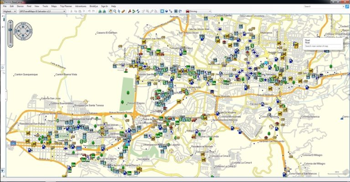The width and height of the screenshot is (350, 182).
Task: Open the Adventures menu
Action: click(81, 6)
